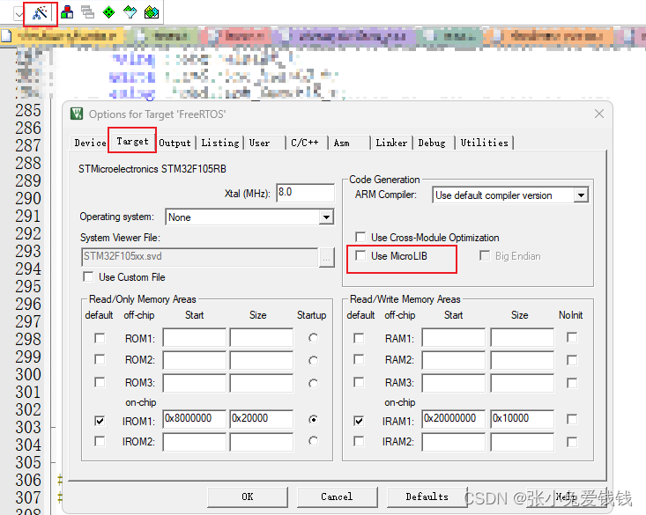Click the System Viewer File browse button
646x515 pixels.
pyautogui.click(x=326, y=258)
